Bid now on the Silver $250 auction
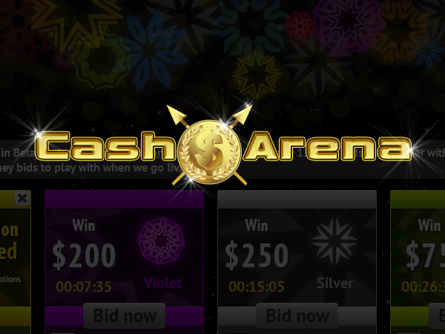Screen dimensions: 445x334 297,315
